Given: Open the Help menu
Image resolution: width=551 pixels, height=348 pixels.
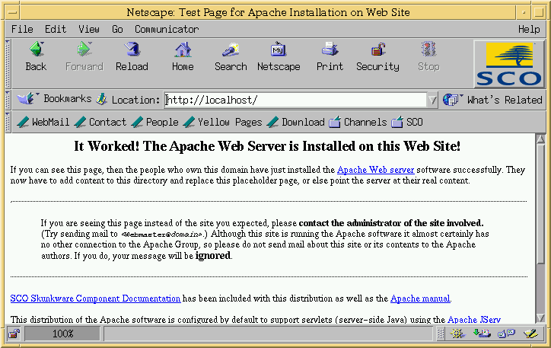Looking at the screenshot, I should pos(529,29).
